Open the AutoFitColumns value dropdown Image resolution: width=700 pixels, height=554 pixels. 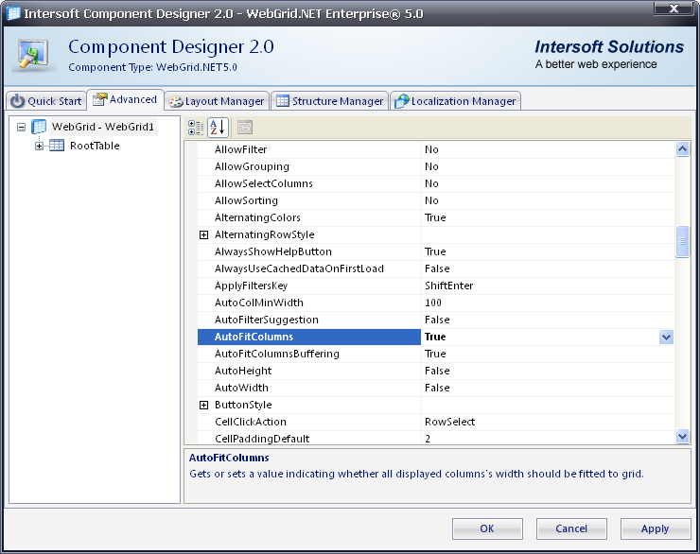point(666,338)
